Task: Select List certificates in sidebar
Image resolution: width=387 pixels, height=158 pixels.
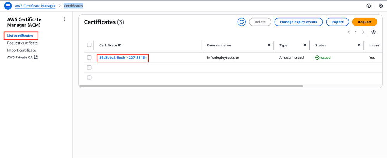Action: [x=20, y=36]
